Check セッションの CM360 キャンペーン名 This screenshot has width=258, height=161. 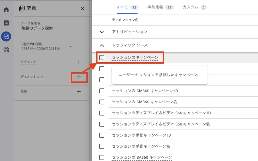click(102, 102)
